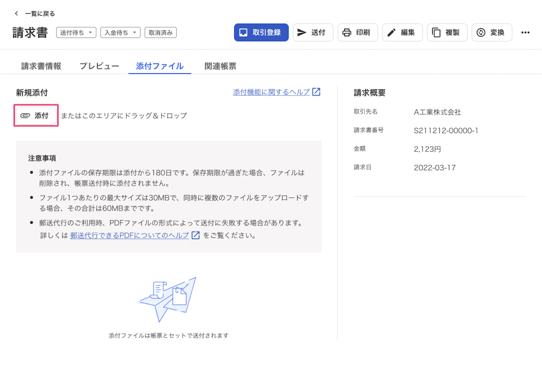Click the drag-and-drop text area

[x=124, y=115]
